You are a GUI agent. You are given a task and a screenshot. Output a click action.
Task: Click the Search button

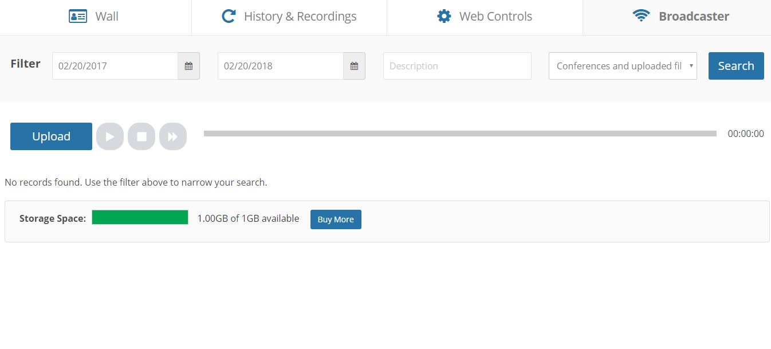pyautogui.click(x=736, y=66)
